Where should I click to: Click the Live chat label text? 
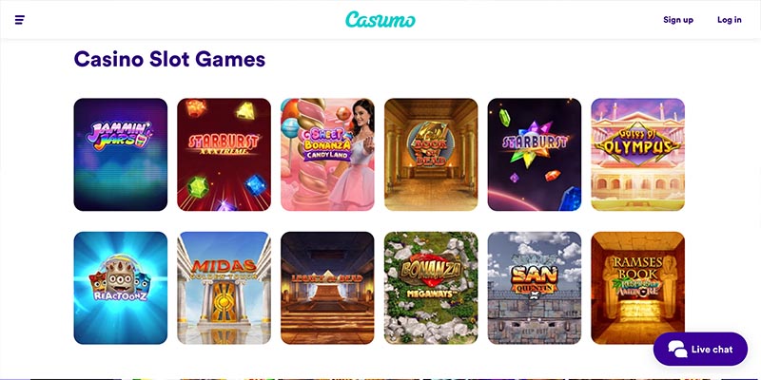tap(712, 349)
